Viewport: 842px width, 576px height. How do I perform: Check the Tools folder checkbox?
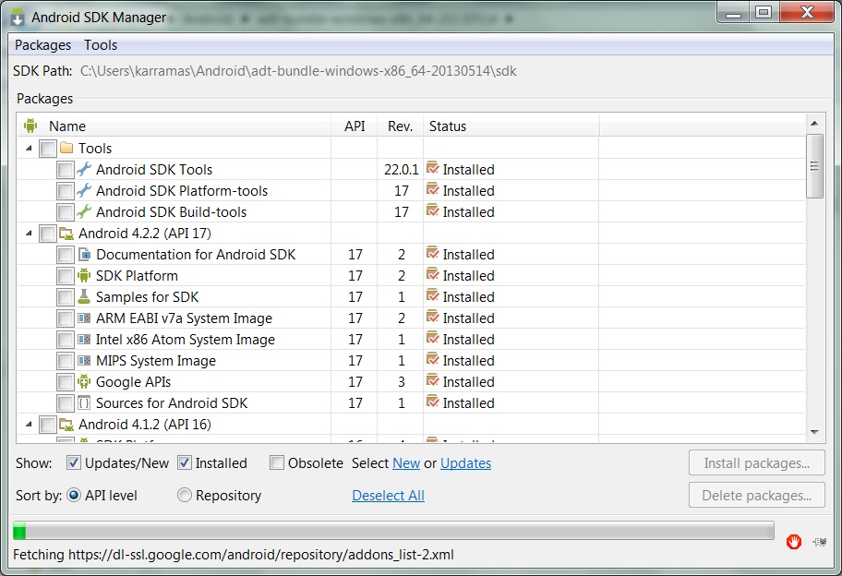click(x=48, y=149)
